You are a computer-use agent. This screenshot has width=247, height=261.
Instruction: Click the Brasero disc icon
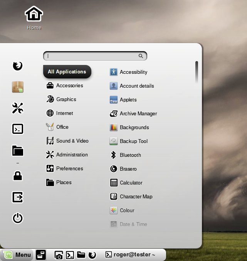coord(114,169)
